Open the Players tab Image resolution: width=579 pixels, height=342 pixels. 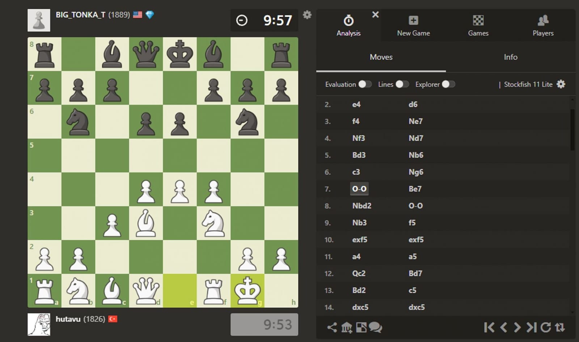click(543, 24)
